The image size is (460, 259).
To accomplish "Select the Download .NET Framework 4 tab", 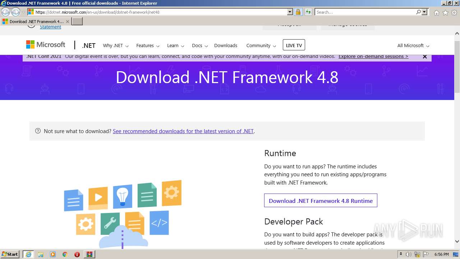I will coord(36,22).
